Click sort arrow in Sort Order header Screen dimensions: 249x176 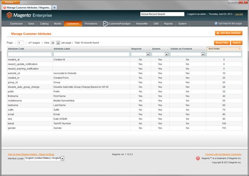click(240, 49)
